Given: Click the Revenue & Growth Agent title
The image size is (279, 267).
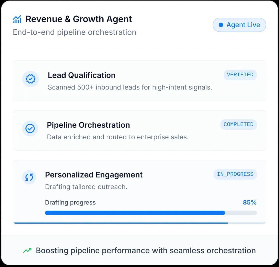Looking at the screenshot, I should point(79,19).
